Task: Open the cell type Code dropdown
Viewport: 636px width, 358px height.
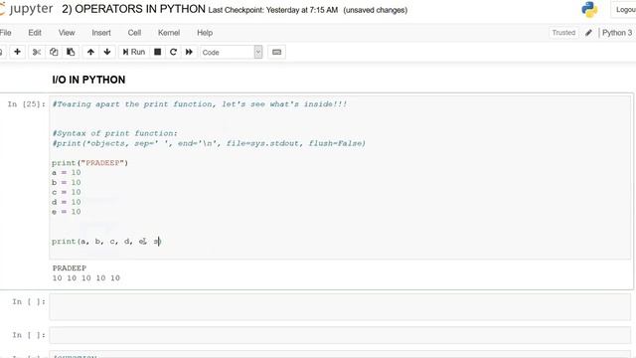Action: (232, 52)
